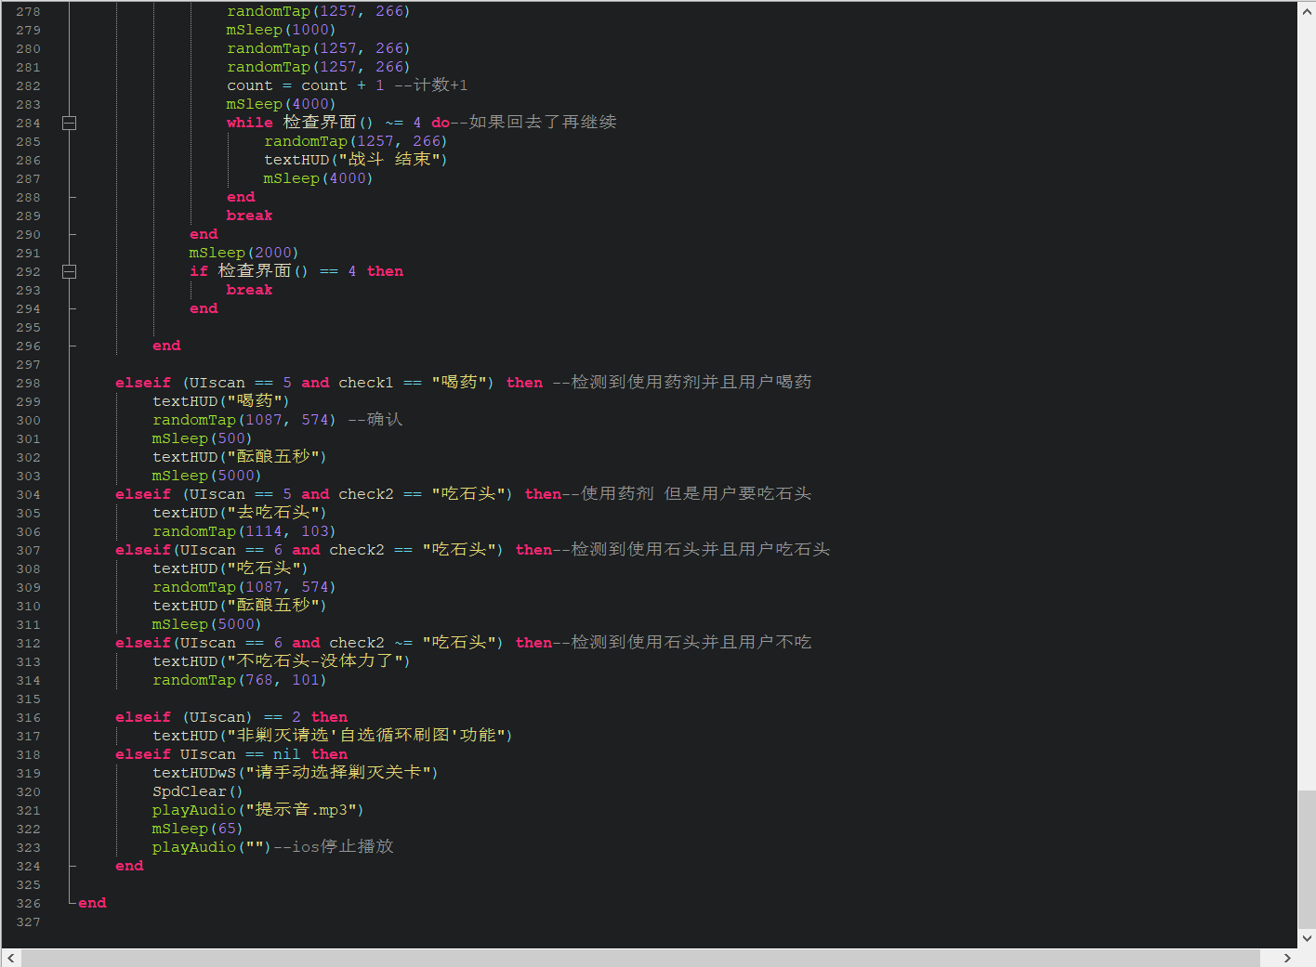Click 'nil' on line 318
Screen dimensions: 1316x967
[x=286, y=754]
